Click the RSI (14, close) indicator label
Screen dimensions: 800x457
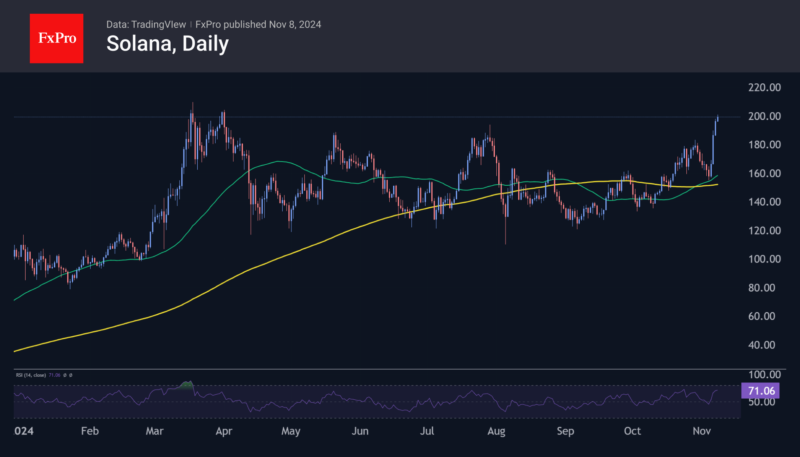(x=31, y=375)
